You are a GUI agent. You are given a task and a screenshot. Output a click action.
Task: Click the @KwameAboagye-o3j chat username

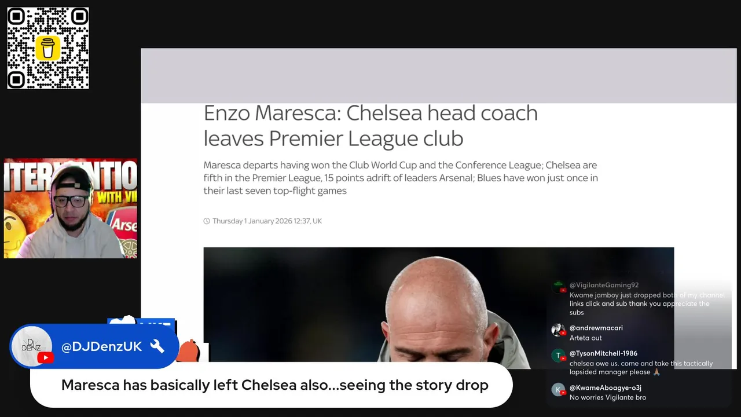(x=605, y=387)
